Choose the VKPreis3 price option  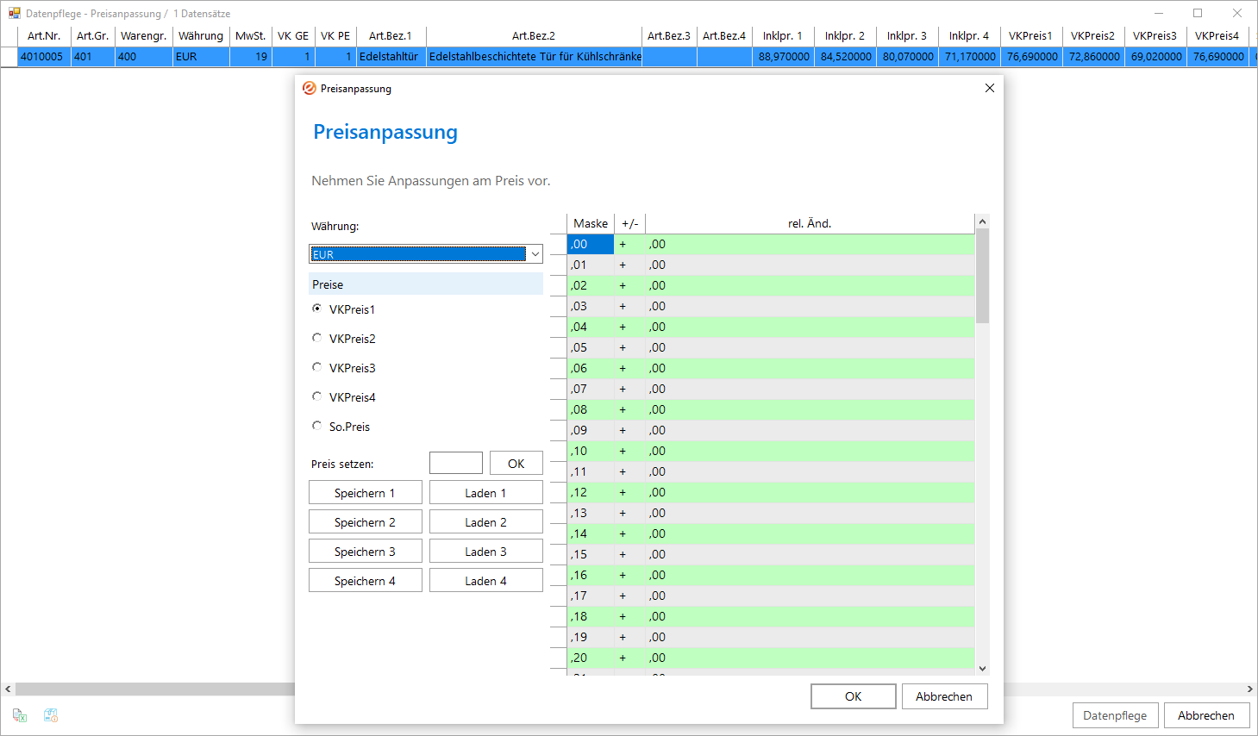coord(317,367)
